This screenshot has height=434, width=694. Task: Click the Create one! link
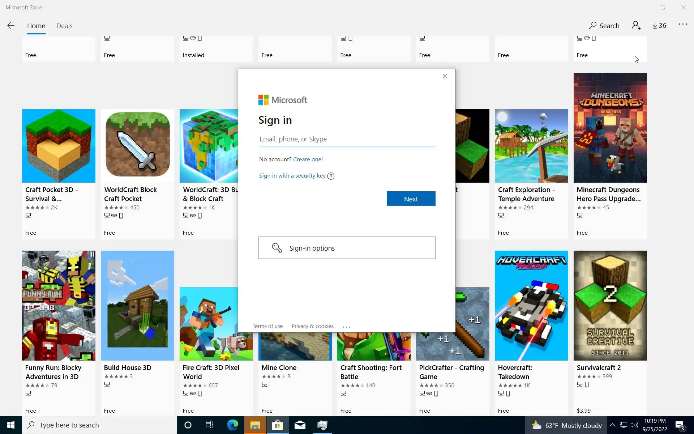(x=308, y=159)
